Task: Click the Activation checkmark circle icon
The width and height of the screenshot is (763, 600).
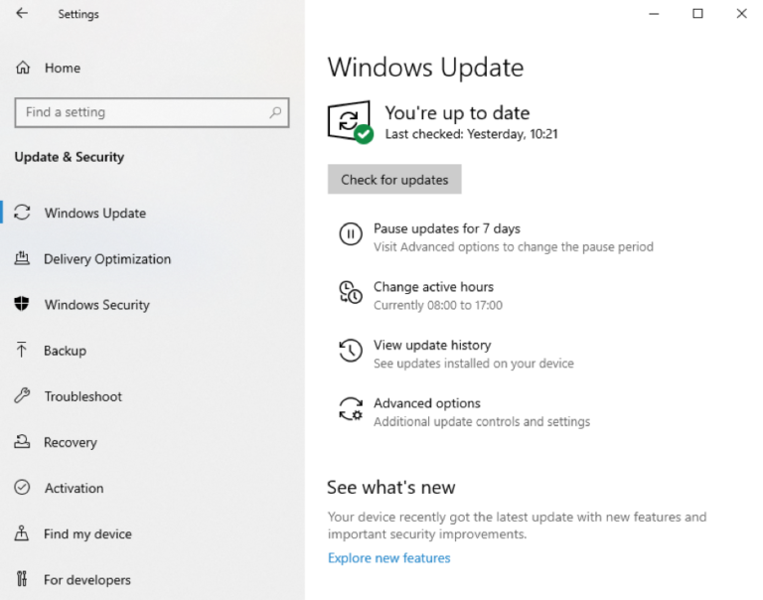Action: click(22, 487)
